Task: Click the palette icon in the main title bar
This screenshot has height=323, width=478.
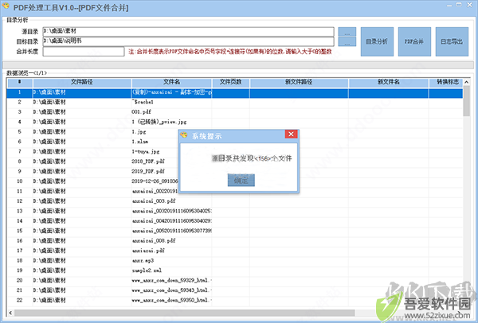Action: point(6,6)
